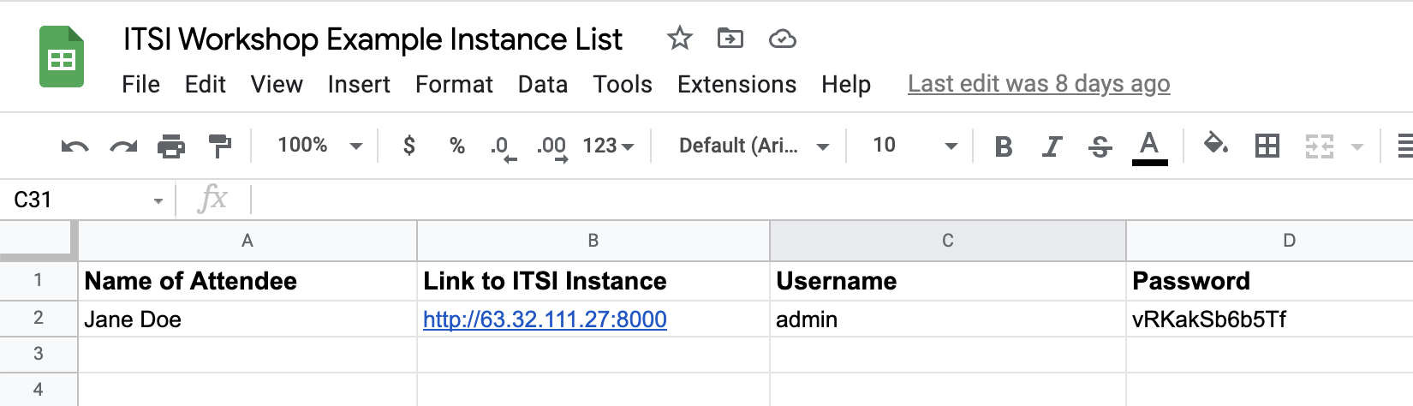1413x406 pixels.
Task: Click the redo arrow icon
Action: point(123,146)
